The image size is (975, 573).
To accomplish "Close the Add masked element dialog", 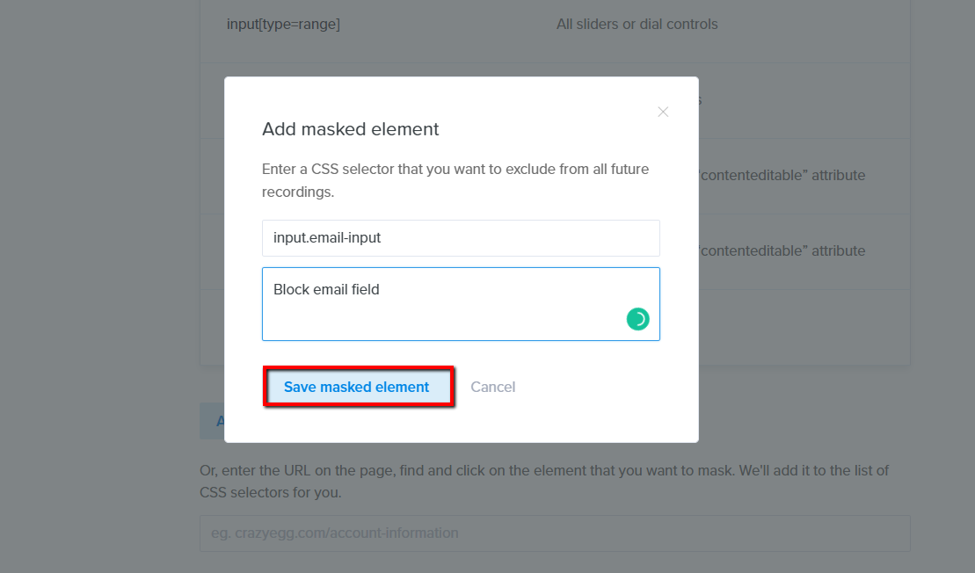I will click(x=663, y=112).
